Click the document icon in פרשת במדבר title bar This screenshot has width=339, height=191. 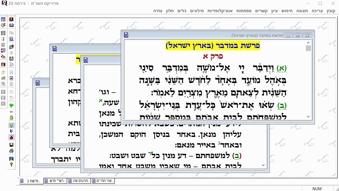coord(126,35)
